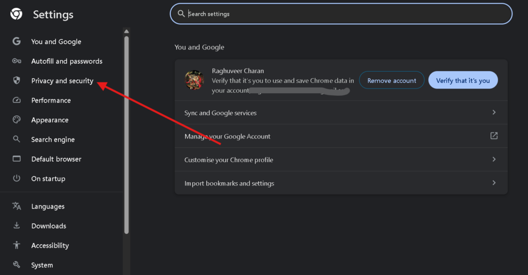Expand the Sync and Google services chevron
This screenshot has height=275, width=528.
[494, 112]
